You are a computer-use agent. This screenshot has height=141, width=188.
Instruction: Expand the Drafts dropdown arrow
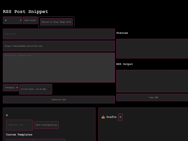pos(120,117)
